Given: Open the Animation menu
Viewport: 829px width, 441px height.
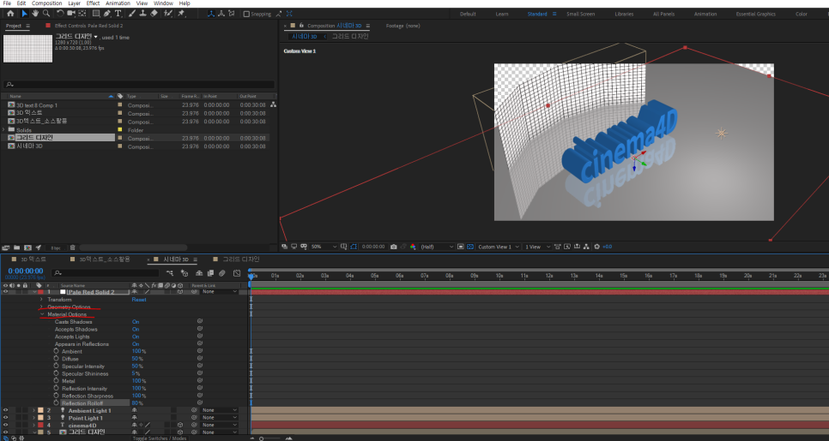Looking at the screenshot, I should [x=118, y=3].
